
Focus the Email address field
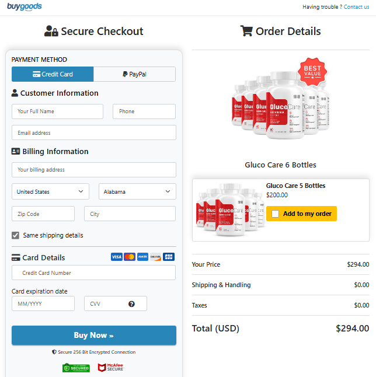(x=93, y=132)
